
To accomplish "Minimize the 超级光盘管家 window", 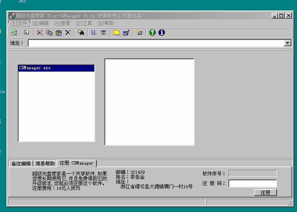I will click(x=275, y=16).
